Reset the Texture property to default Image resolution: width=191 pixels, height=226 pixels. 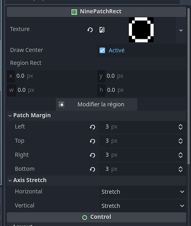90,30
